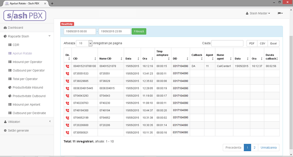This screenshot has width=293, height=157.
Task: Click the ReadOnly red badge
Action: 67,24
